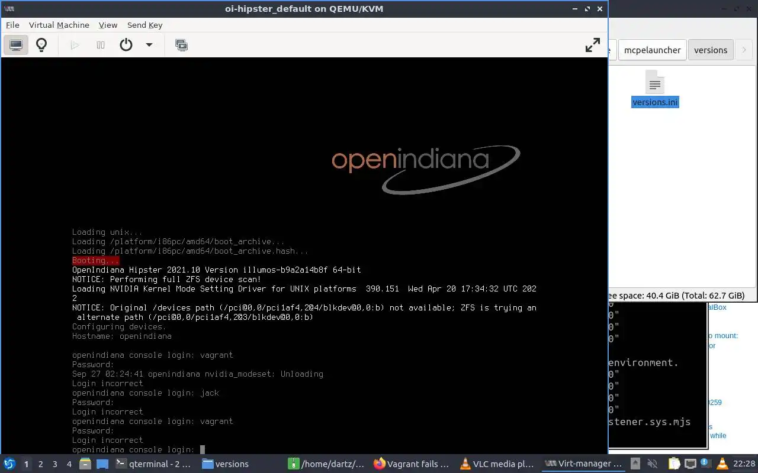The height and width of the screenshot is (473, 758).
Task: Switch to VLC media player taskbar entry
Action: click(499, 464)
